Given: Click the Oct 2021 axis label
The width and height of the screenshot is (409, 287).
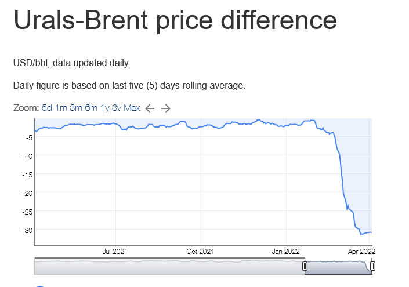Looking at the screenshot, I should [200, 252].
